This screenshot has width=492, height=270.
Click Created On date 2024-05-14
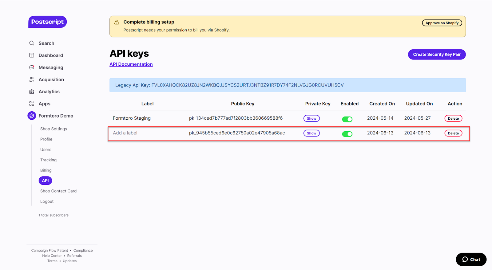coord(380,118)
